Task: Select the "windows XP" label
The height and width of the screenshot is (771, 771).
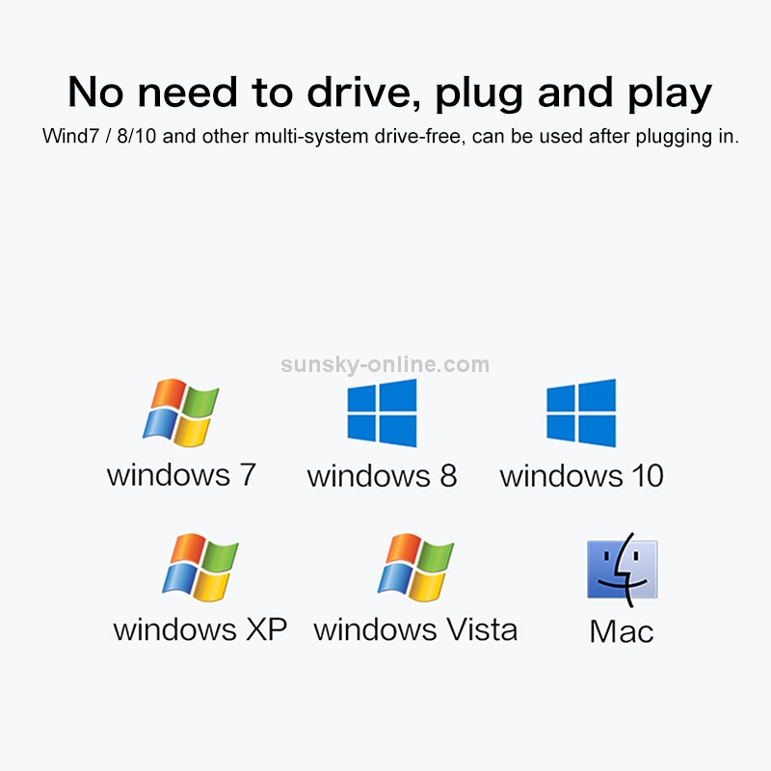Action: click(200, 629)
